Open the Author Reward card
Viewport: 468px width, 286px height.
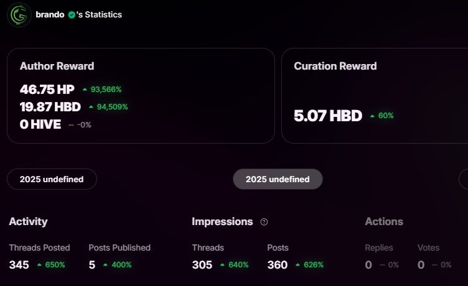point(141,96)
